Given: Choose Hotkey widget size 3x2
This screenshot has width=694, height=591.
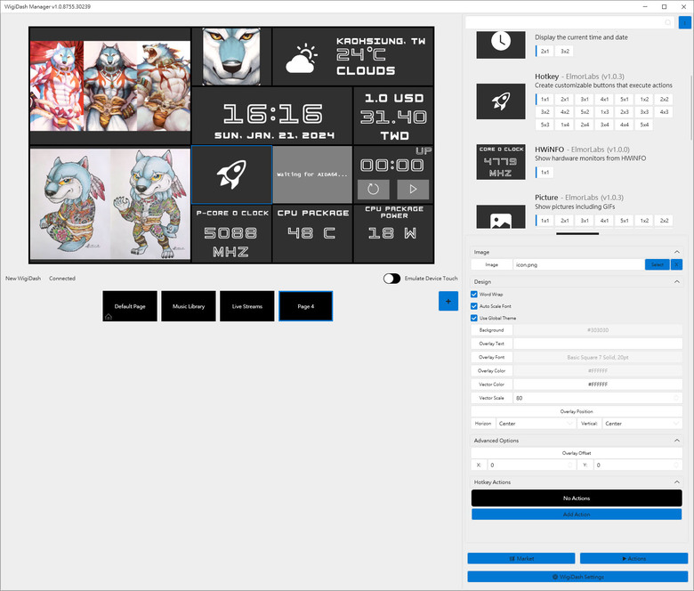Looking at the screenshot, I should pyautogui.click(x=545, y=112).
